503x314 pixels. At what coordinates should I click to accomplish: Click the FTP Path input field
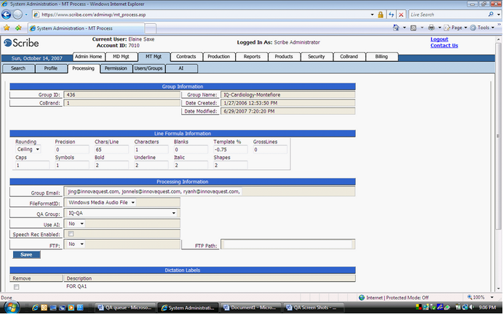point(288,244)
